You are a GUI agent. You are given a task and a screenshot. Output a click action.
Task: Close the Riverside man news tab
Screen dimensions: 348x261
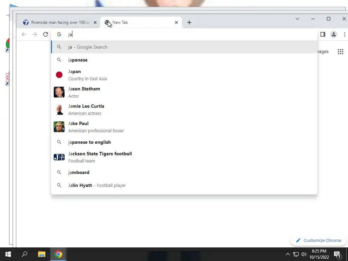(x=95, y=22)
